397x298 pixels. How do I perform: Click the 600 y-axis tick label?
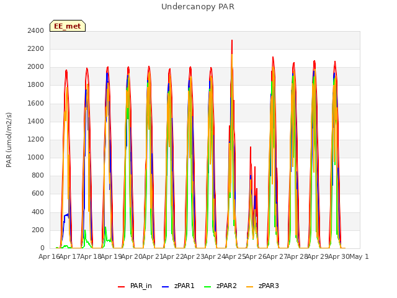tap(38, 194)
